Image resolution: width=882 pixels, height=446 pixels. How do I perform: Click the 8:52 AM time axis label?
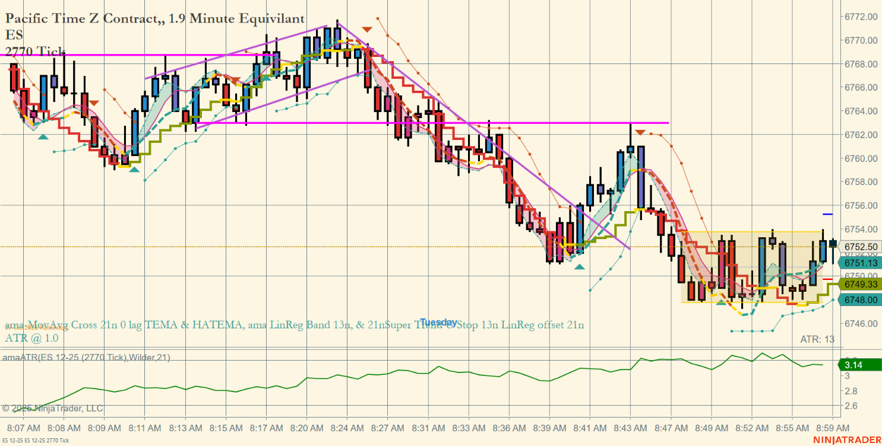coord(752,428)
